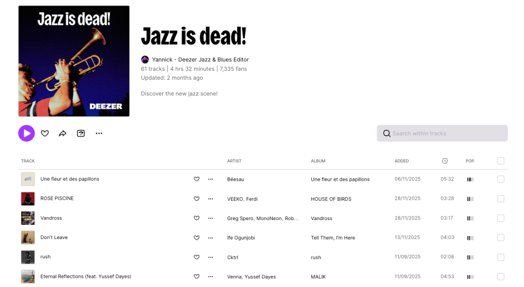Click Vandross track thumbnail
Image resolution: width=524 pixels, height=287 pixels.
(x=28, y=218)
